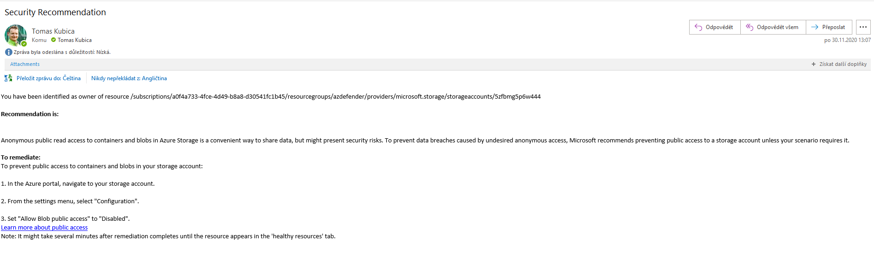
Task: Click the blue low-importance info icon
Action: pyautogui.click(x=8, y=52)
